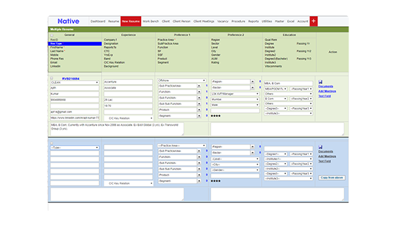397x242 pixels.
Task: Open --Gender-- dropdown in blue row
Action: [235, 170]
